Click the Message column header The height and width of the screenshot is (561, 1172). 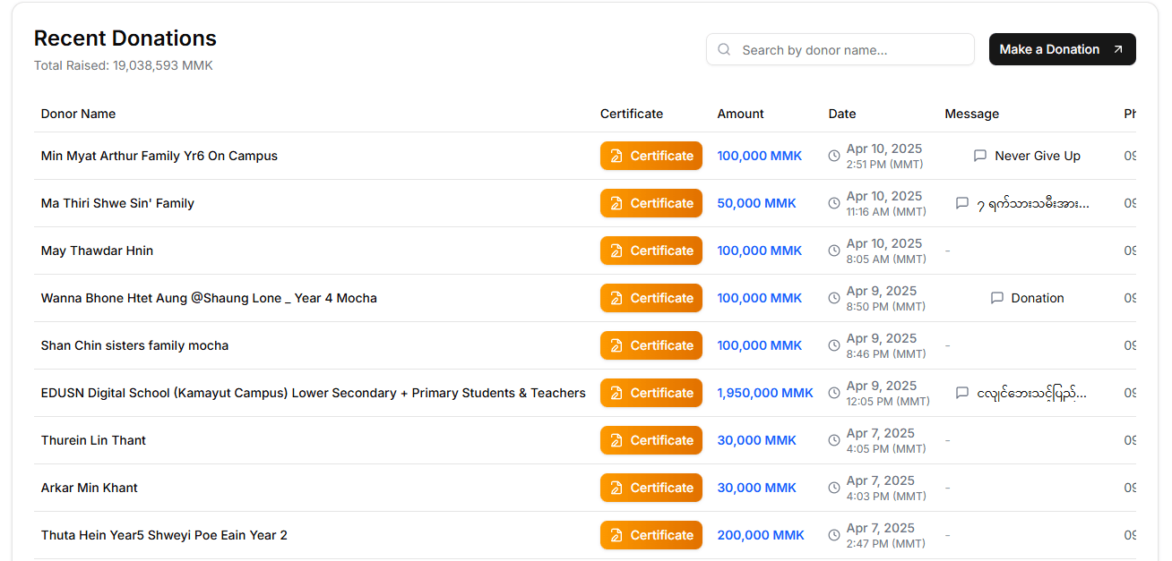click(971, 114)
